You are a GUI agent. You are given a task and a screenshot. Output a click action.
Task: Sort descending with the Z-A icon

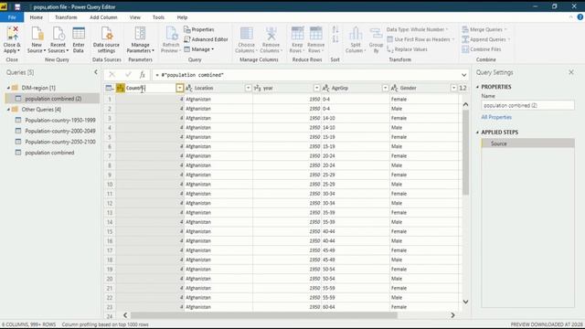[335, 38]
